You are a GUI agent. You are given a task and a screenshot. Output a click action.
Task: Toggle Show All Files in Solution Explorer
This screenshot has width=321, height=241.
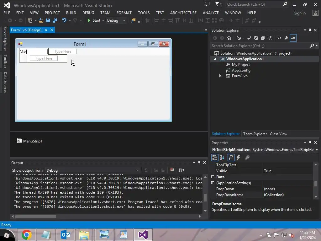point(270,38)
